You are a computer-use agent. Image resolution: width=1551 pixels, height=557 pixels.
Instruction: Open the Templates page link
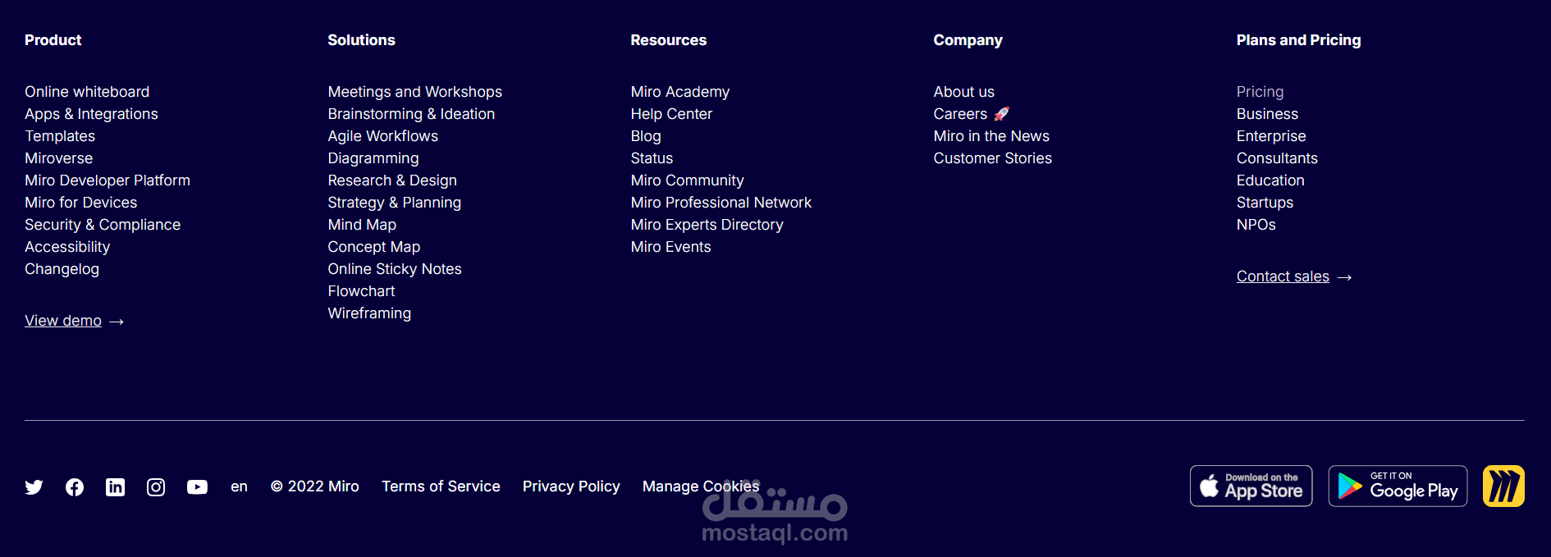tap(60, 136)
